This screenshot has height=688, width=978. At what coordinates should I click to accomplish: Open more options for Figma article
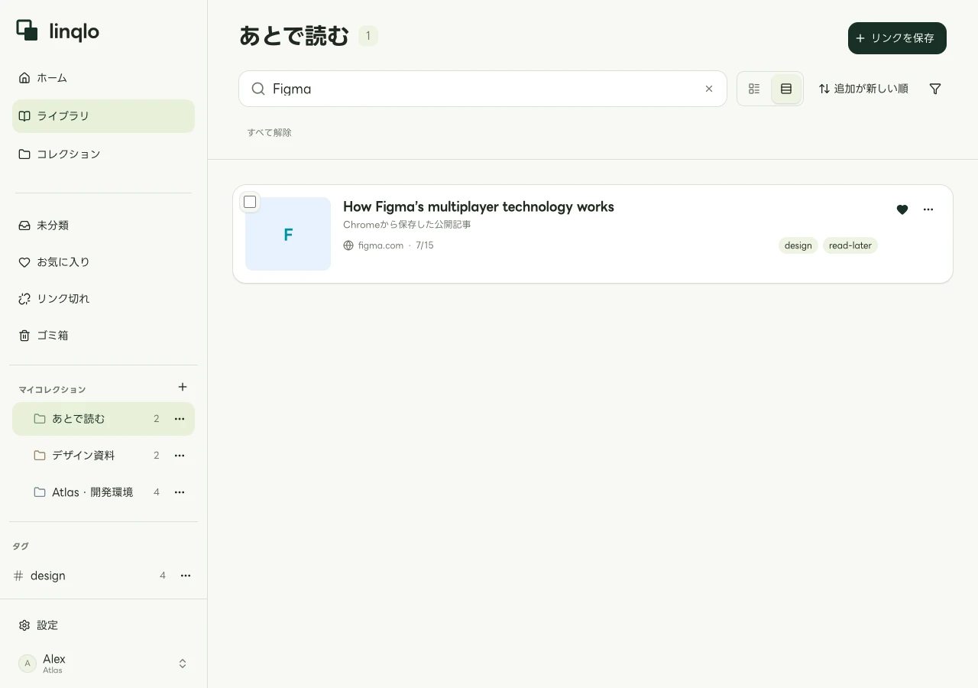(x=928, y=209)
